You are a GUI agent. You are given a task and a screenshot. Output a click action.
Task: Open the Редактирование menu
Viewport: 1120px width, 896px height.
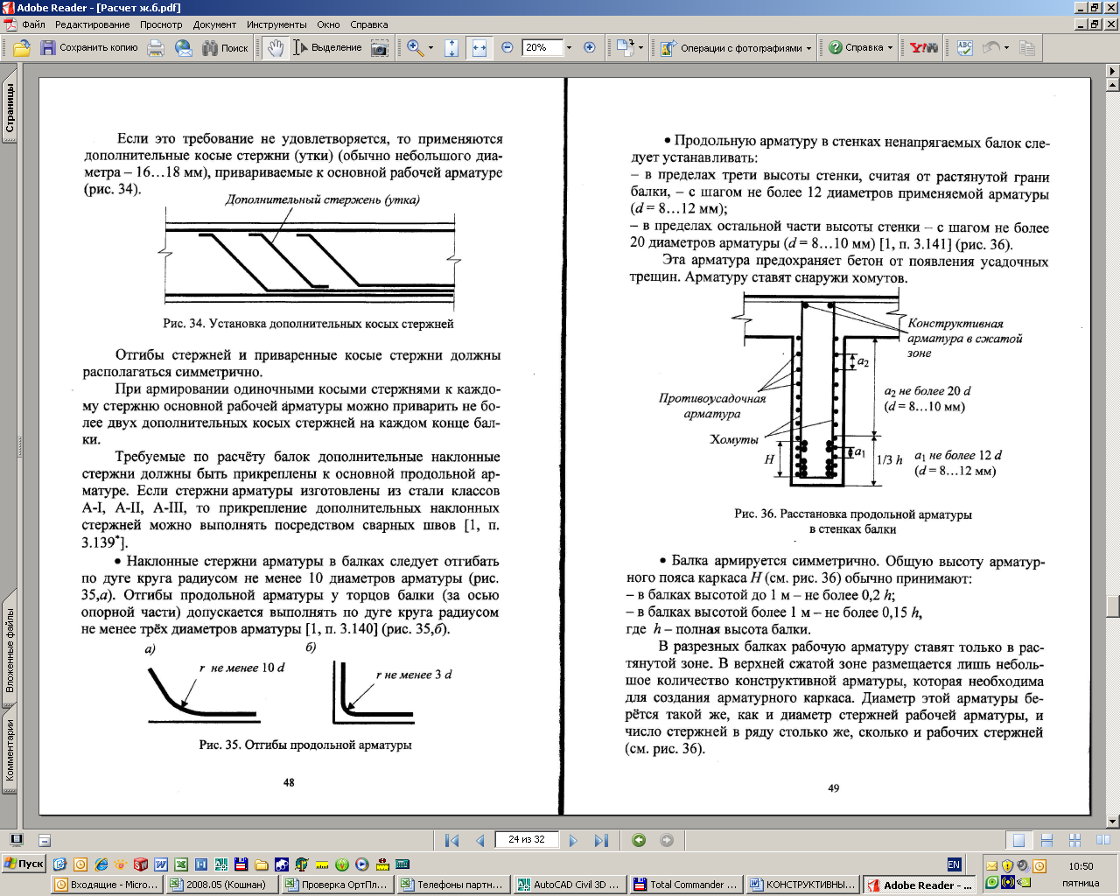click(93, 24)
